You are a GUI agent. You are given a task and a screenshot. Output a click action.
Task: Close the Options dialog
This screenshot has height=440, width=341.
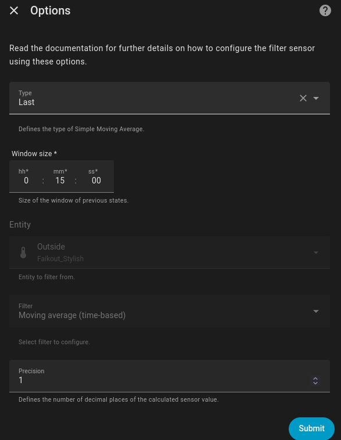point(14,10)
